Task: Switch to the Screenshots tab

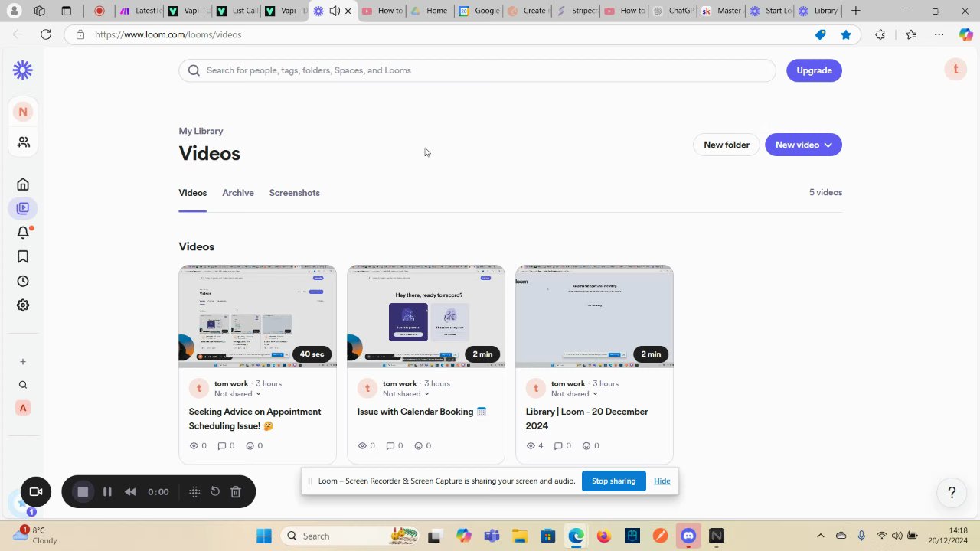Action: [x=294, y=193]
